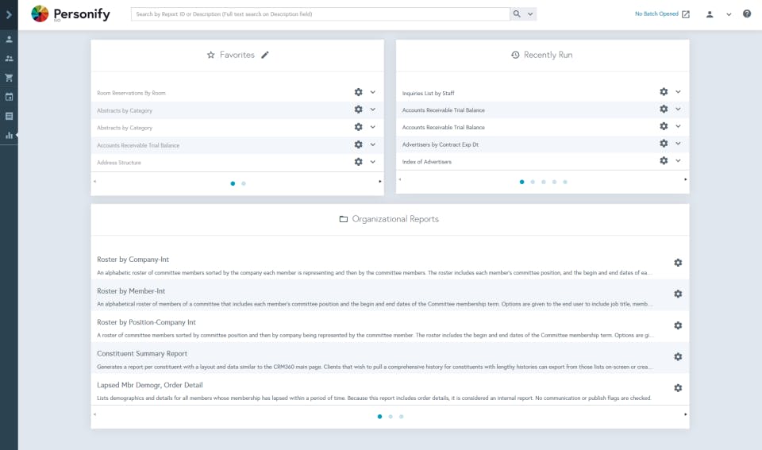
Task: Open the shopping cart sidebar icon
Action: click(9, 78)
